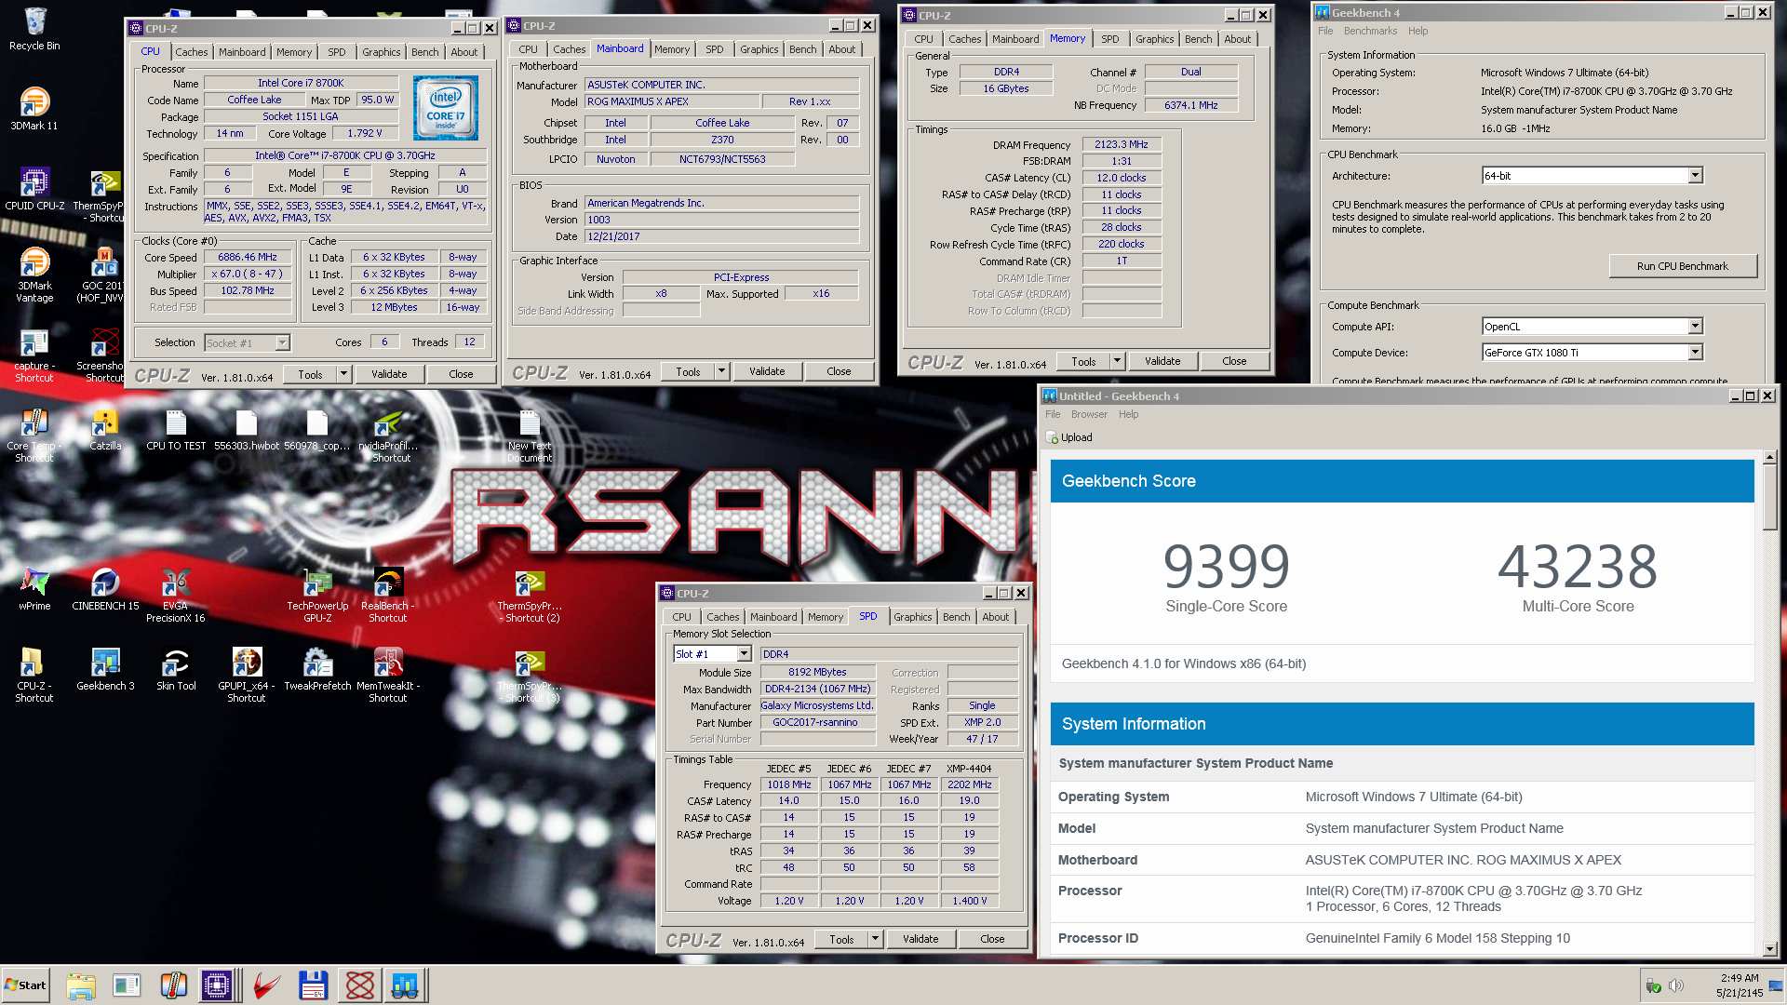The height and width of the screenshot is (1005, 1787).
Task: Click the volume icon in system tray
Action: click(x=1676, y=985)
